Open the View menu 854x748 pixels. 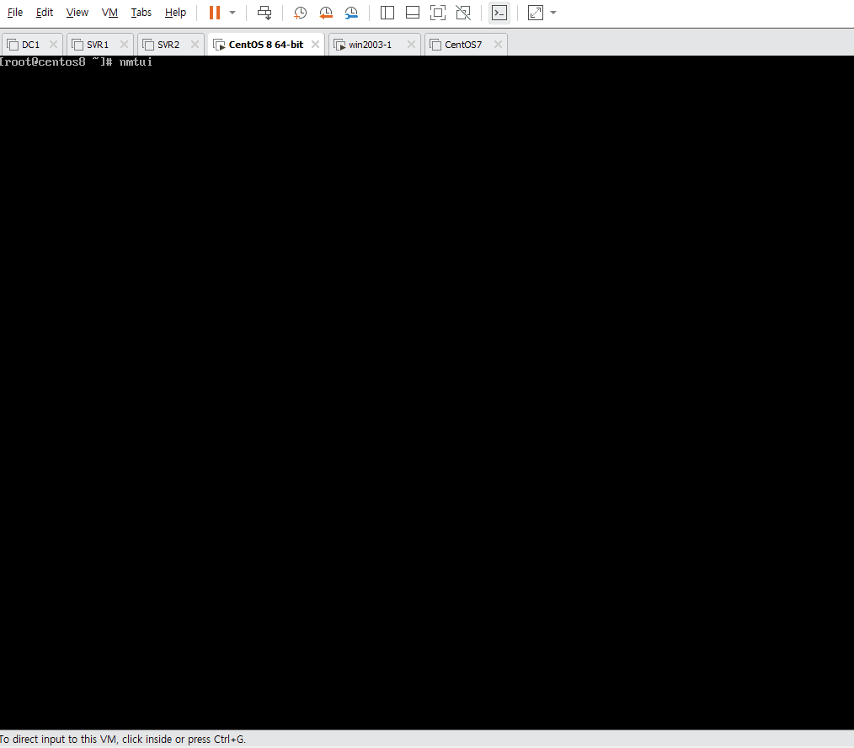[x=77, y=13]
